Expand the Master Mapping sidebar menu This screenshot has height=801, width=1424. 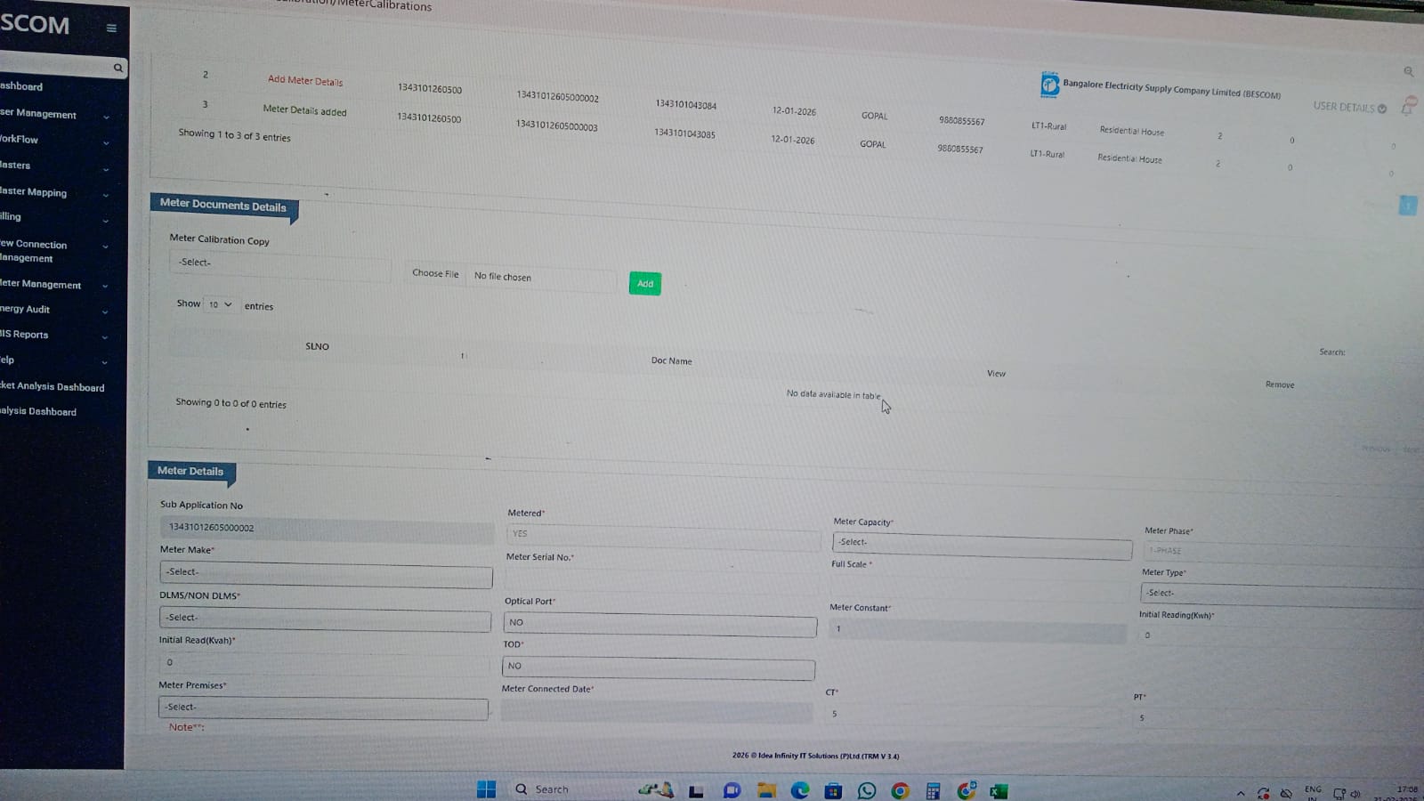106,195
